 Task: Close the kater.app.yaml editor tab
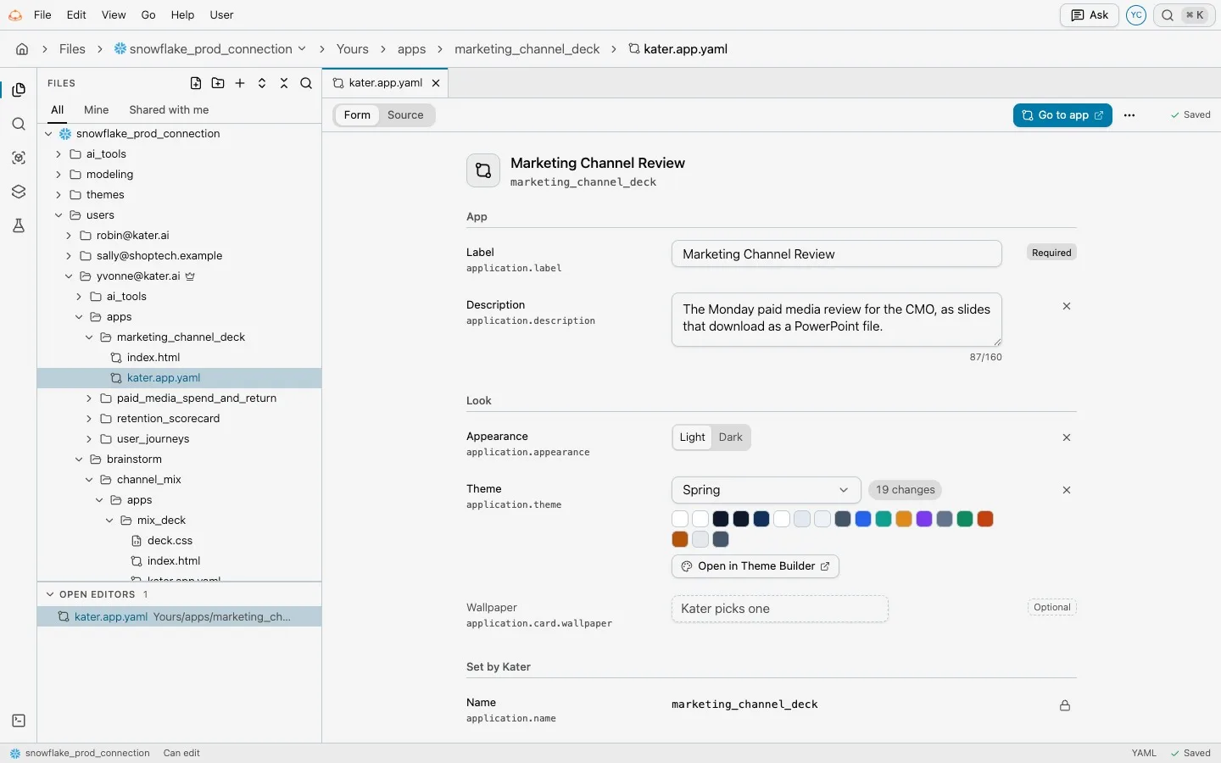point(436,83)
